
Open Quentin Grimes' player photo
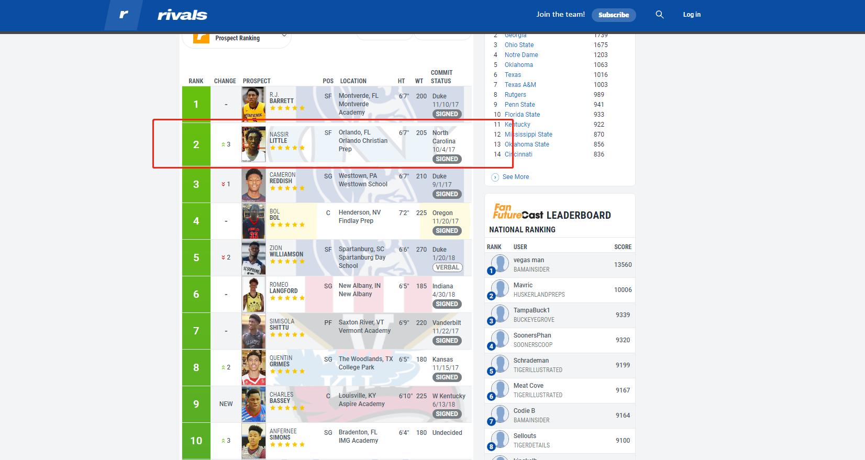(253, 367)
